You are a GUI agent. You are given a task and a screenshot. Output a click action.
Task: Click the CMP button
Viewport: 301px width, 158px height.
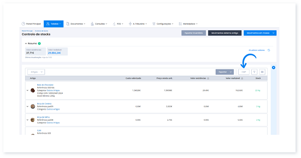tap(243, 72)
